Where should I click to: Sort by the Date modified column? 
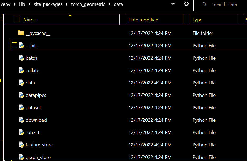click(x=143, y=20)
